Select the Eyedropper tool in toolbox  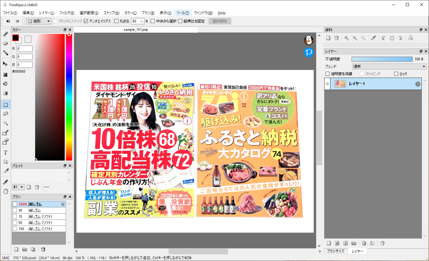[5, 182]
